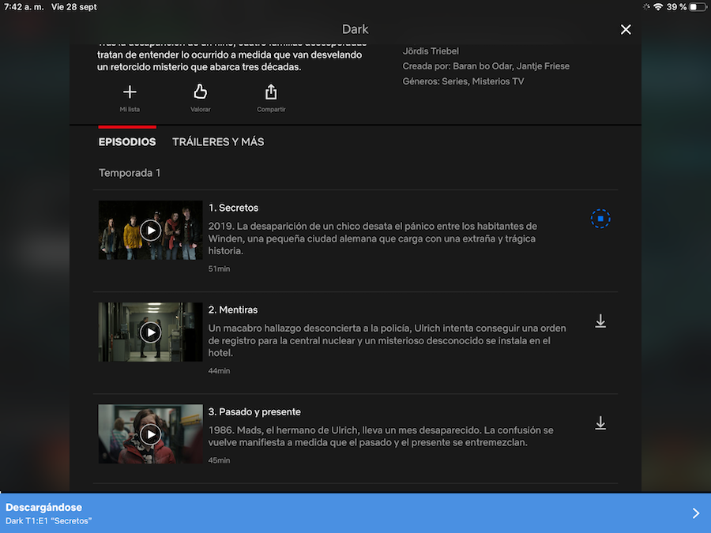Screen dimensions: 711x533
Task: Select the Episodios tab
Action: point(127,142)
